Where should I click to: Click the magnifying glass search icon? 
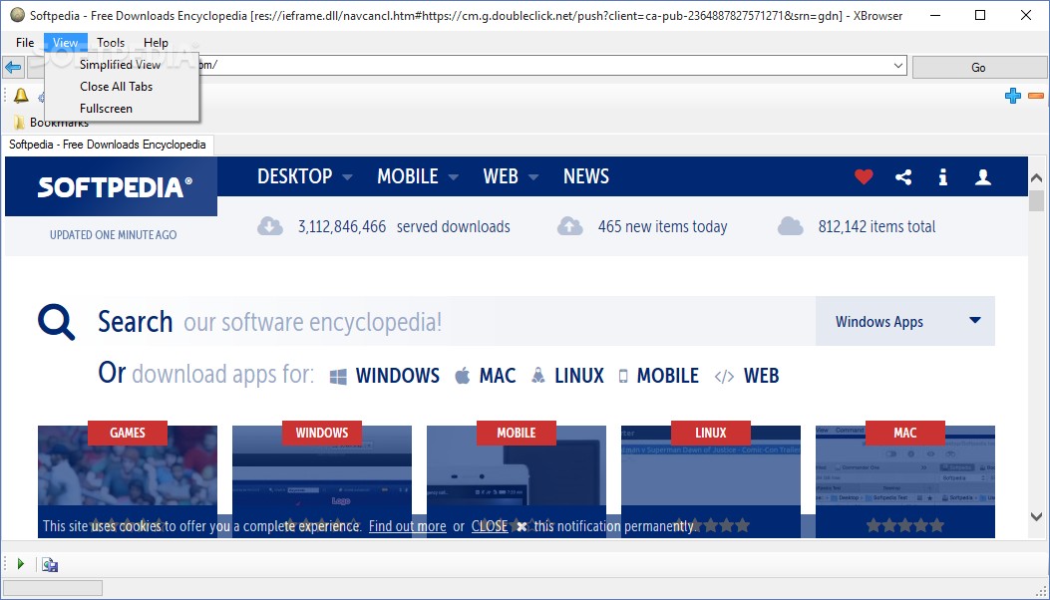coord(56,322)
